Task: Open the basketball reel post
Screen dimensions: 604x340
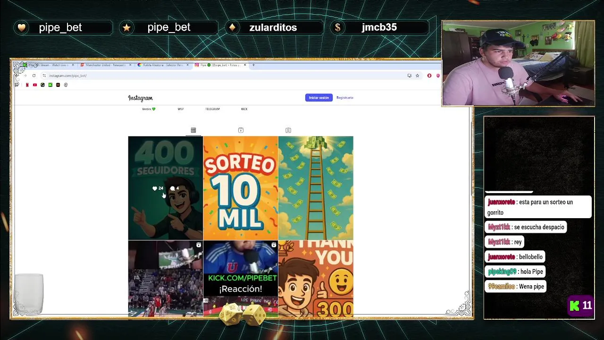Action: (x=165, y=278)
